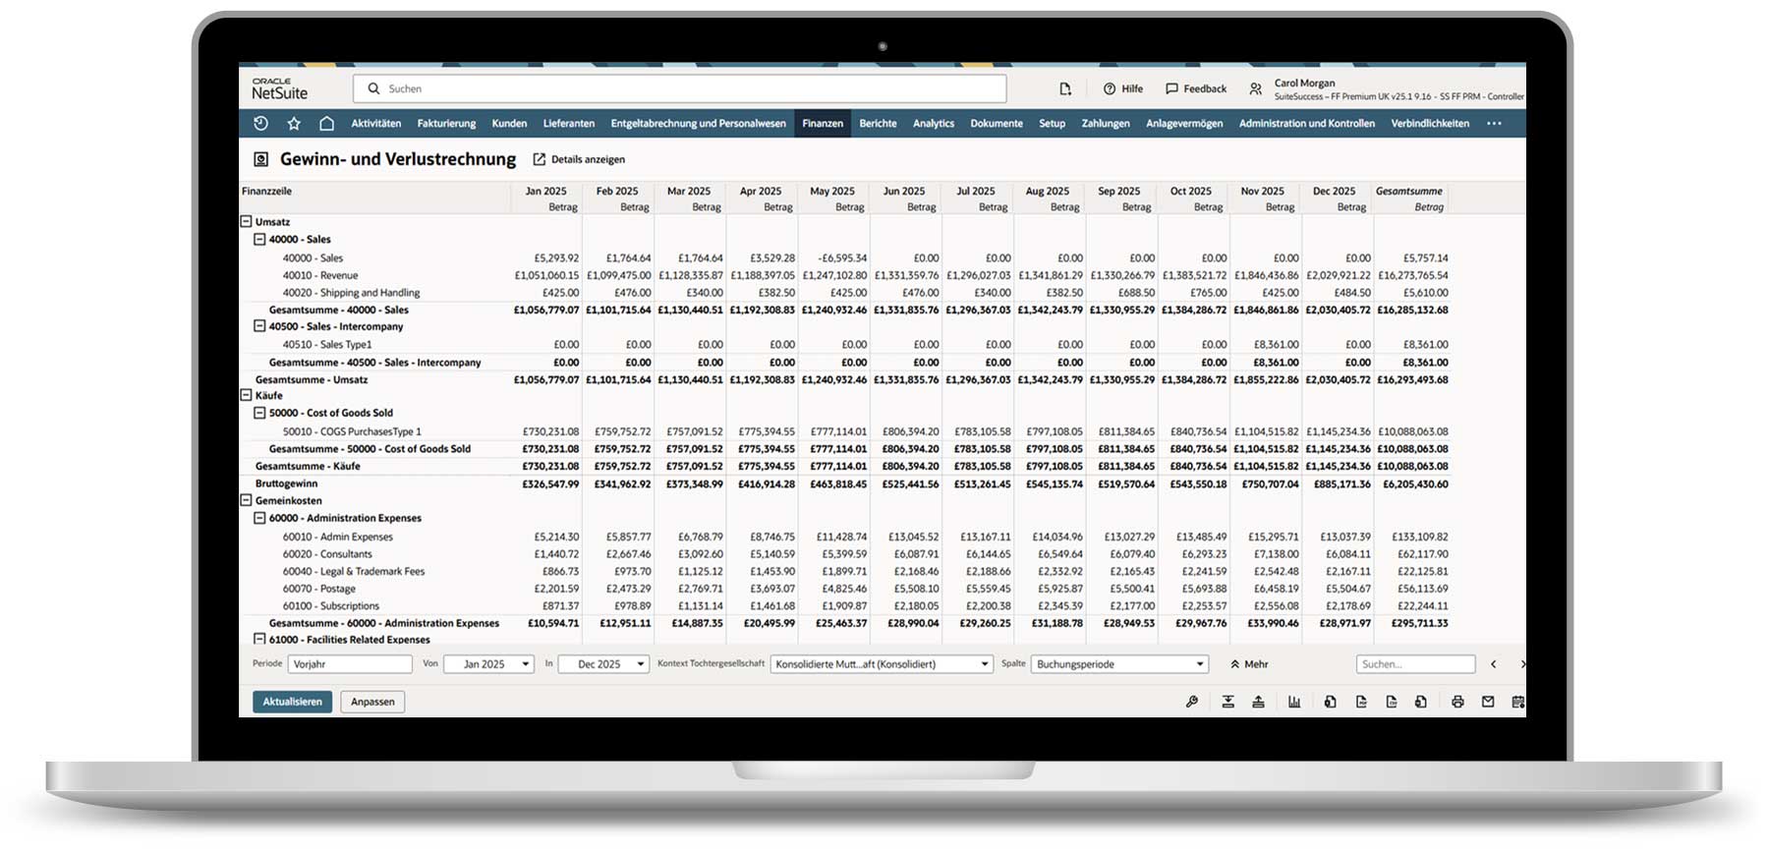Open the three-dot overflow navigation menu
The height and width of the screenshot is (853, 1769).
click(x=1494, y=123)
